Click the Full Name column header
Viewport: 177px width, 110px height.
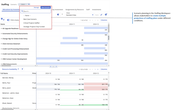(x=4, y=73)
